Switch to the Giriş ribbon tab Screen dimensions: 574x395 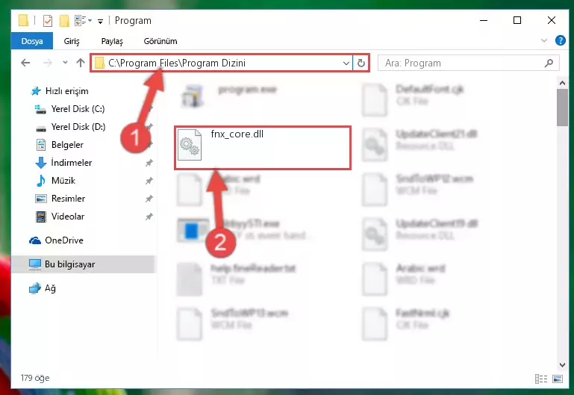(72, 41)
